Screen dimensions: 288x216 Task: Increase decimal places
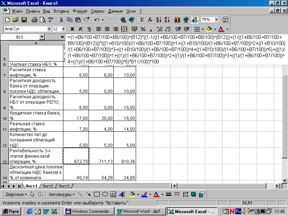click(159, 29)
